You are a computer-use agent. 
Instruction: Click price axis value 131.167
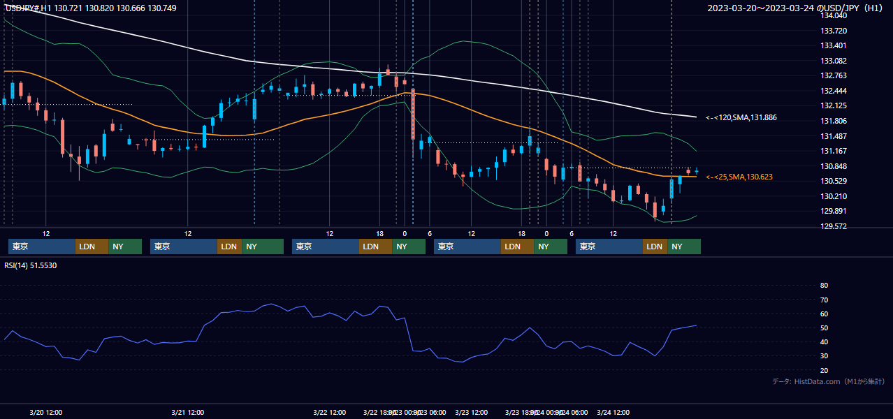coord(833,151)
